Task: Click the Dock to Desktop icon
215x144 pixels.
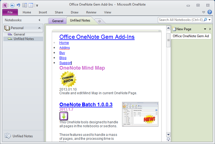Action: pyautogui.click(x=25, y=5)
